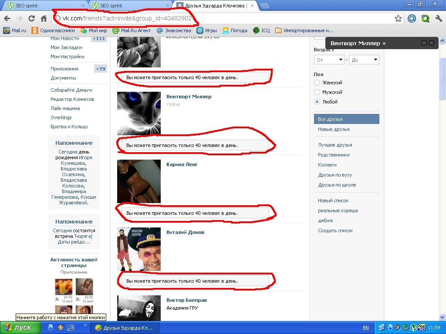The image size is (446, 334).
Task: Select the Новые друзья filter
Action: tap(334, 129)
